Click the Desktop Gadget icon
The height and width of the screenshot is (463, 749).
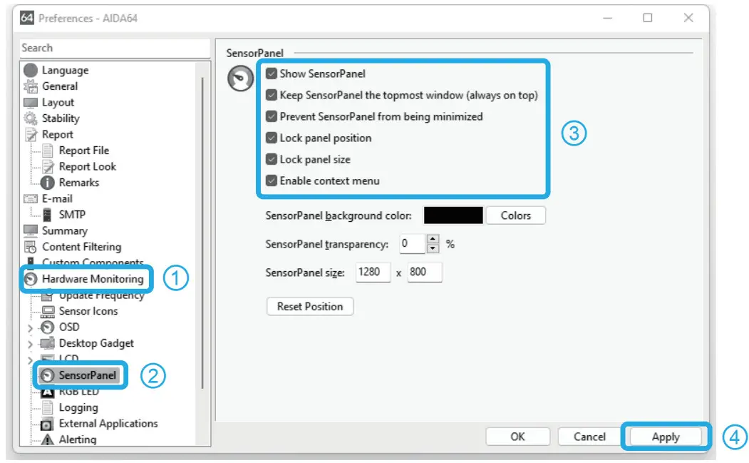coord(47,343)
